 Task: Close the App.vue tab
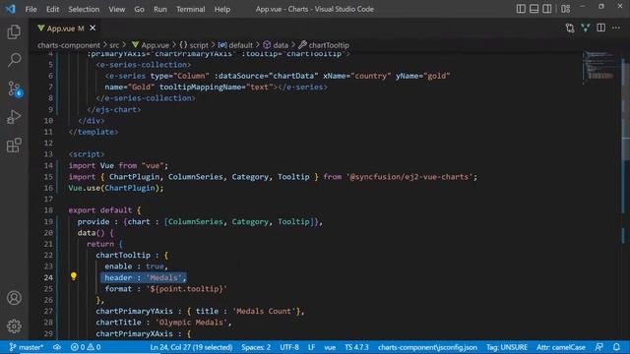tap(93, 29)
